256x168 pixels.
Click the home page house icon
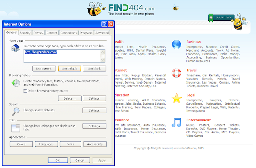tap(16, 48)
